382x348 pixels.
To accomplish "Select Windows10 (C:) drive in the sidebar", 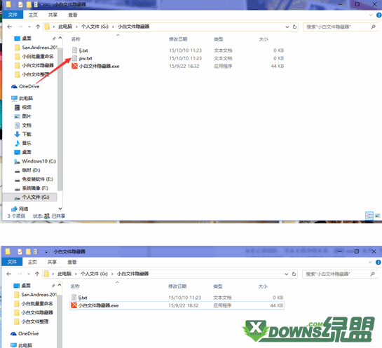I will [x=35, y=161].
